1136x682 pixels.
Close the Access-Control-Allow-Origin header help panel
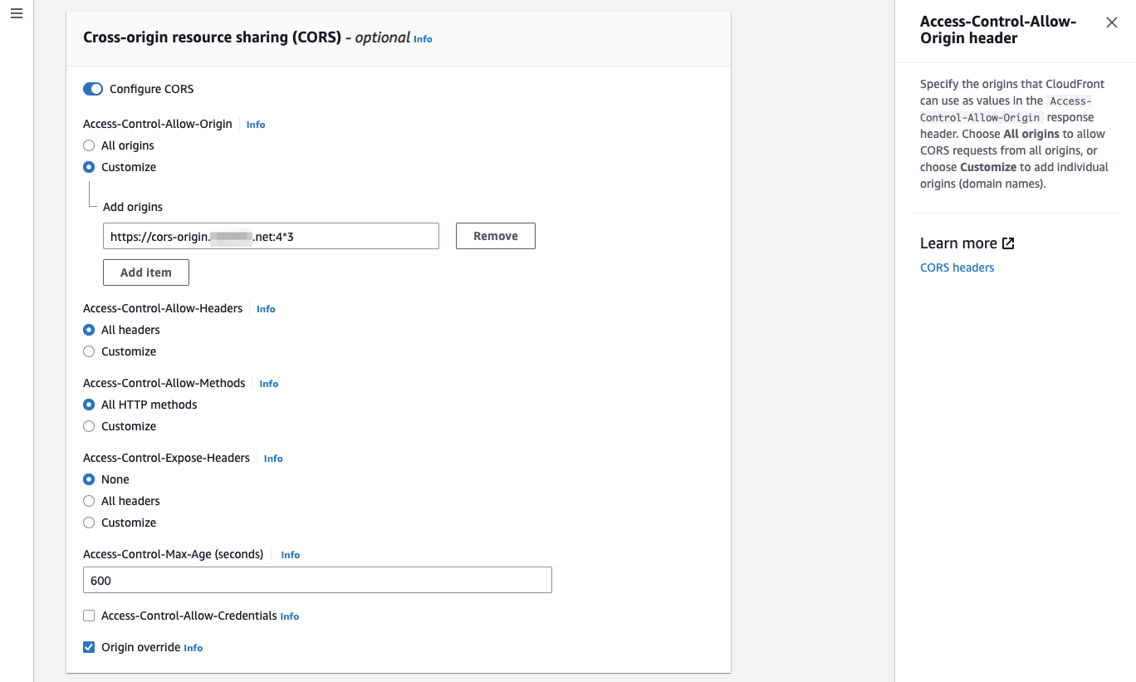click(1111, 22)
